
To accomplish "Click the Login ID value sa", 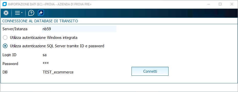I will click(44, 55).
